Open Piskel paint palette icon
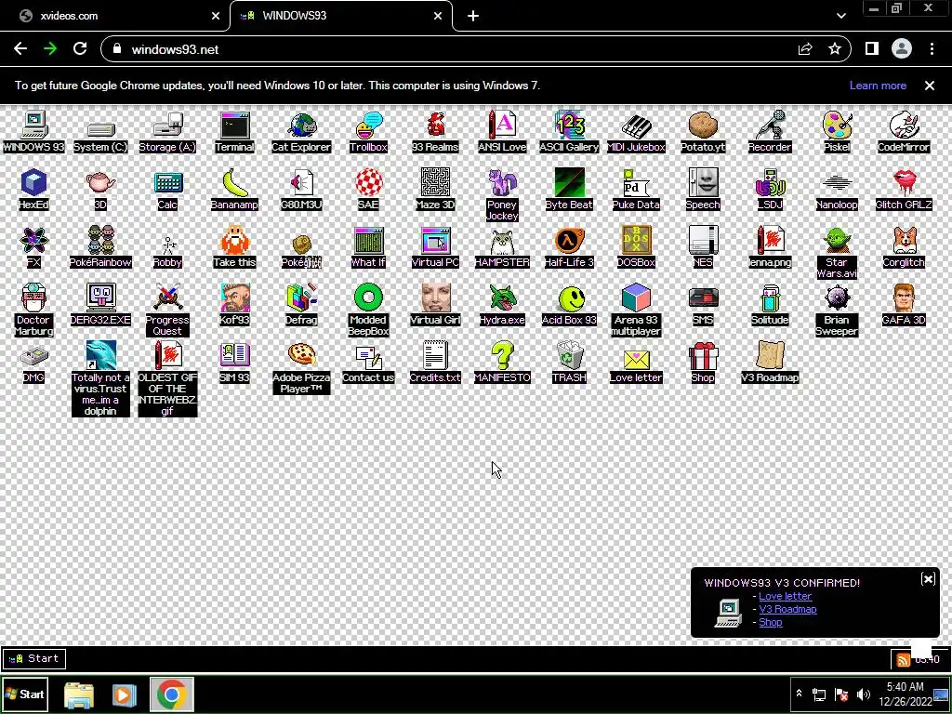This screenshot has width=952, height=714. click(837, 132)
